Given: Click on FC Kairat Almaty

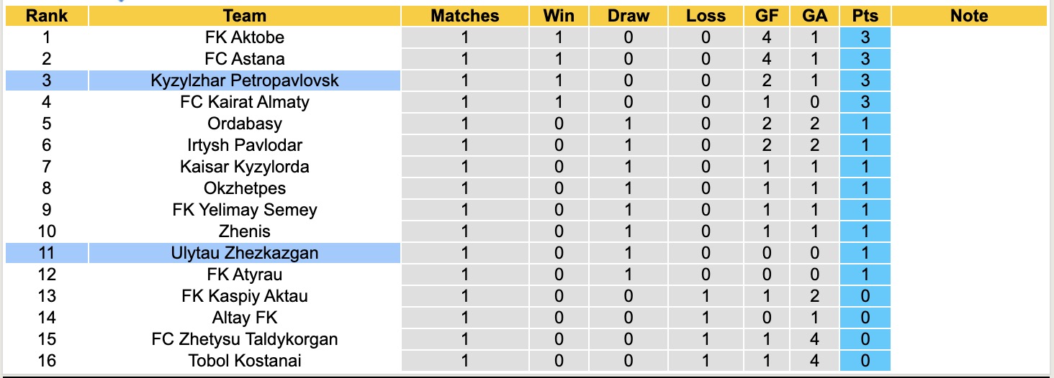Looking at the screenshot, I should coord(244,102).
